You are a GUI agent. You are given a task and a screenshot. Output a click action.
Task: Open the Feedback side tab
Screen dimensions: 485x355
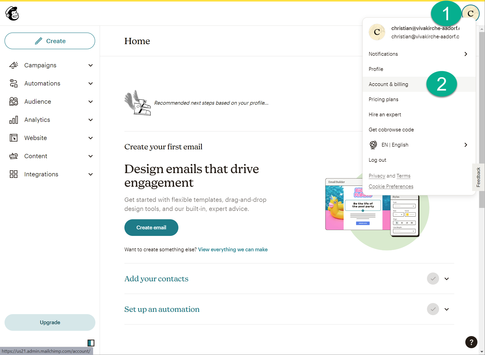(x=478, y=177)
